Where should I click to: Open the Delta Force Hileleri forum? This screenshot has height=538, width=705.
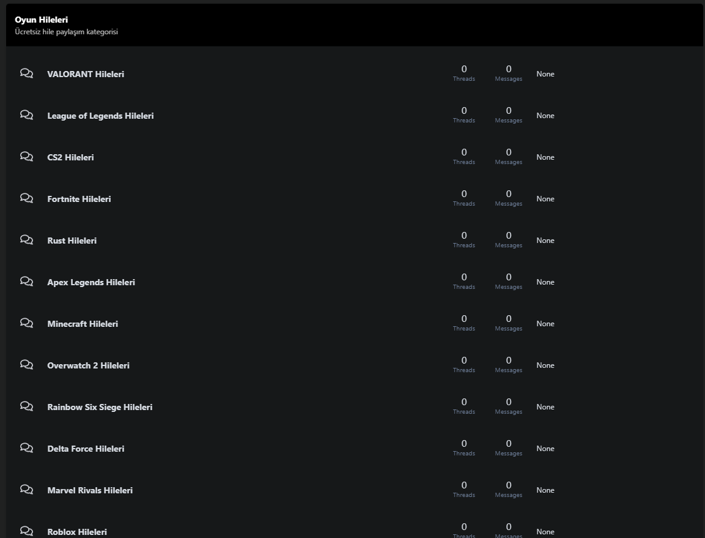[x=86, y=449]
